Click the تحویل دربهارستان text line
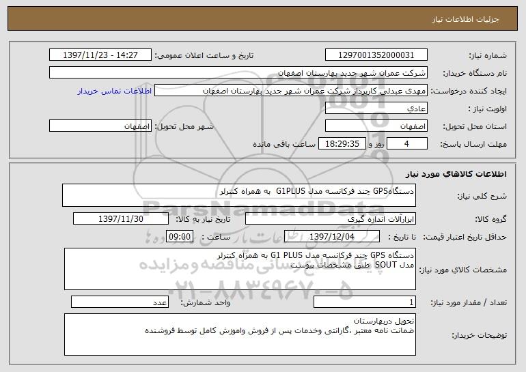The image size is (526, 372). [x=384, y=321]
